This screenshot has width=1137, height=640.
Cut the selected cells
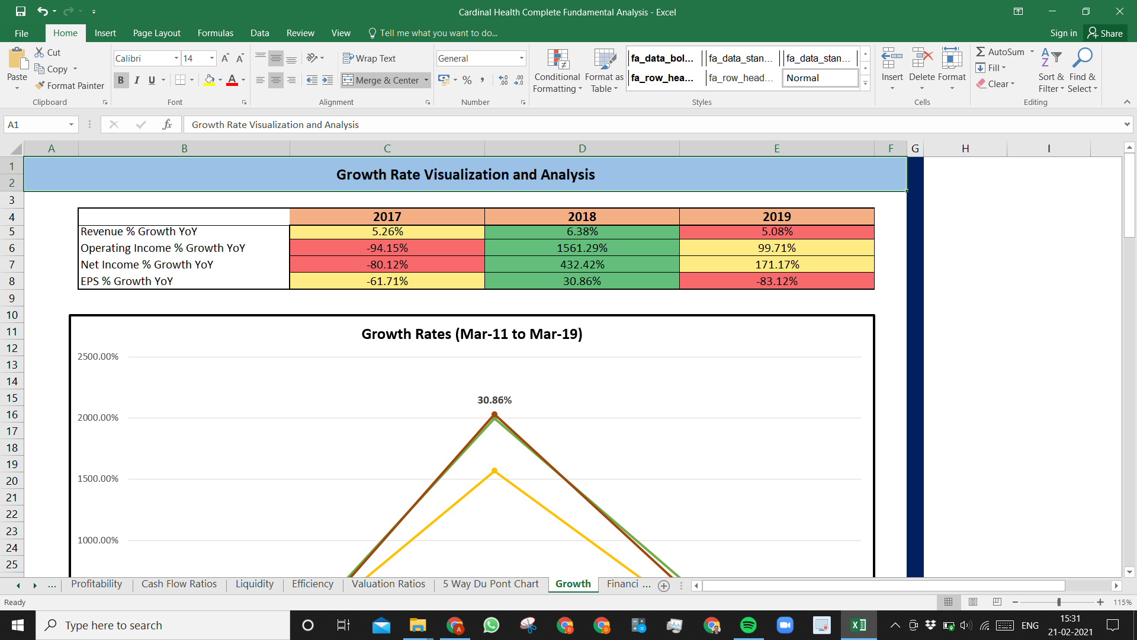click(x=47, y=53)
